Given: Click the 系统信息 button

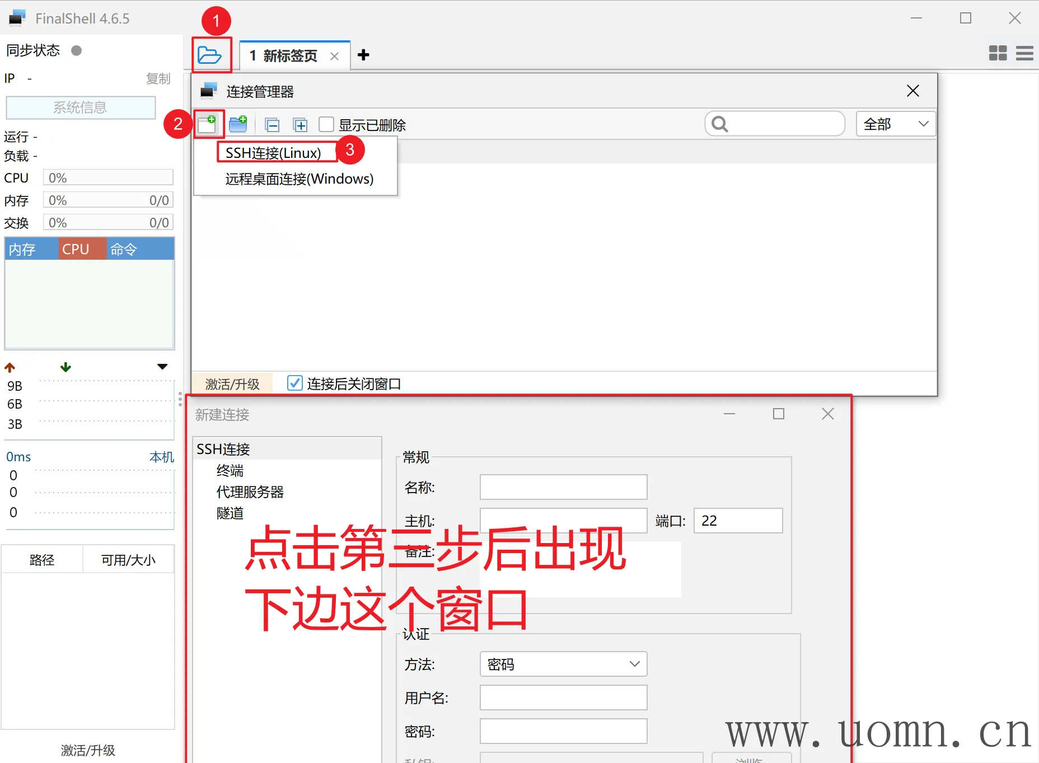Looking at the screenshot, I should (81, 107).
